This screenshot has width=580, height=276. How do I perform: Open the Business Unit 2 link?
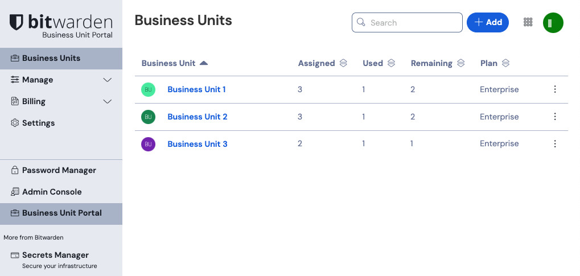click(x=197, y=117)
